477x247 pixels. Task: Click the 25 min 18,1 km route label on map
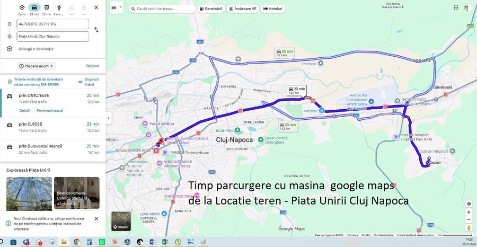pos(285,53)
